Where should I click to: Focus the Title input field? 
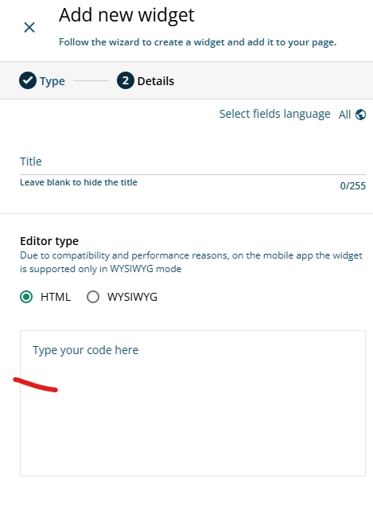[192, 162]
